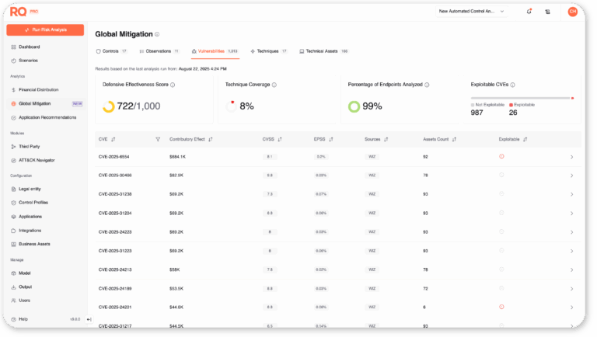Click the info icon beside Global Mitigation title
The height and width of the screenshot is (337, 597).
tap(157, 34)
